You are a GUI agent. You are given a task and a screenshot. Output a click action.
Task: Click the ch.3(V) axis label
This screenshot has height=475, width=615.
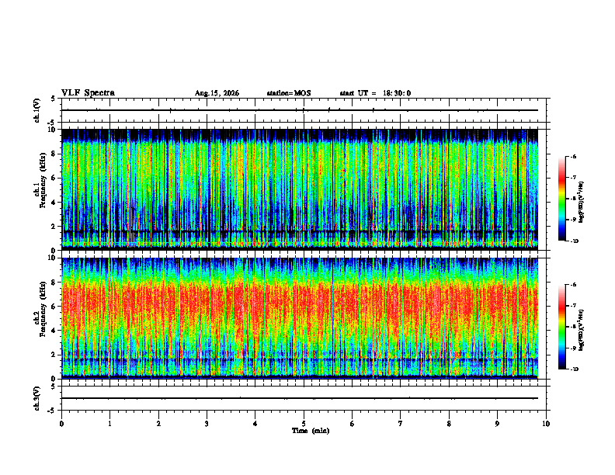[37, 398]
